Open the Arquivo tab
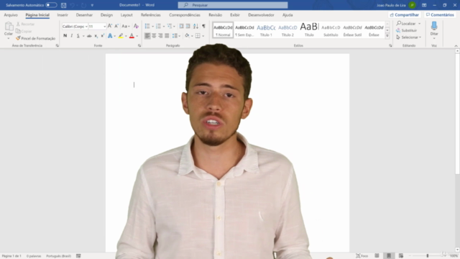This screenshot has width=460, height=259. (11, 15)
